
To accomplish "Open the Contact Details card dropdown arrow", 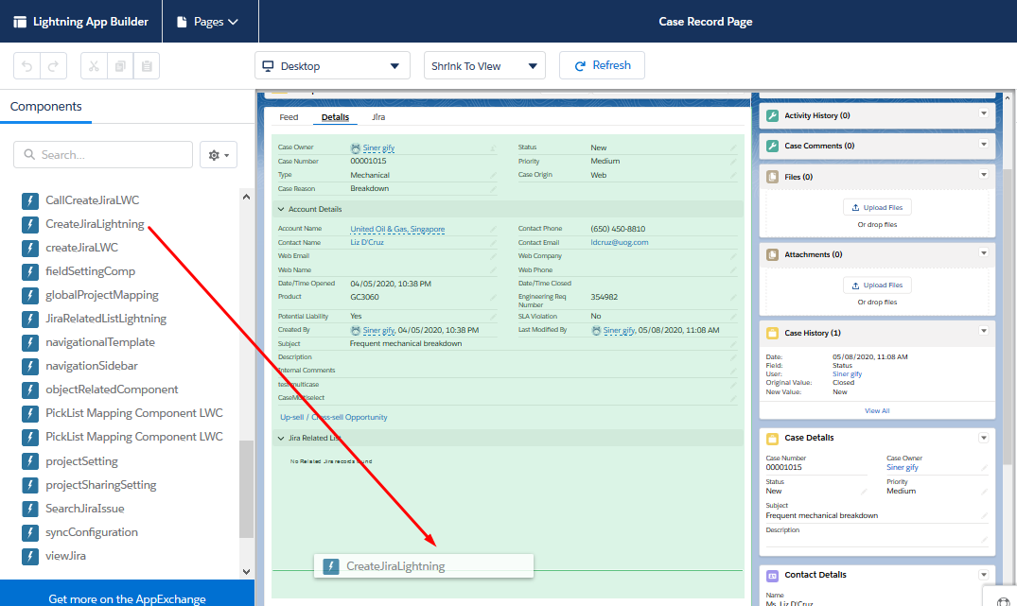I will [x=983, y=574].
